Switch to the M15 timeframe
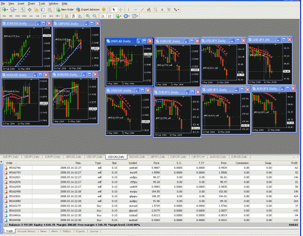 (x=17, y=16)
